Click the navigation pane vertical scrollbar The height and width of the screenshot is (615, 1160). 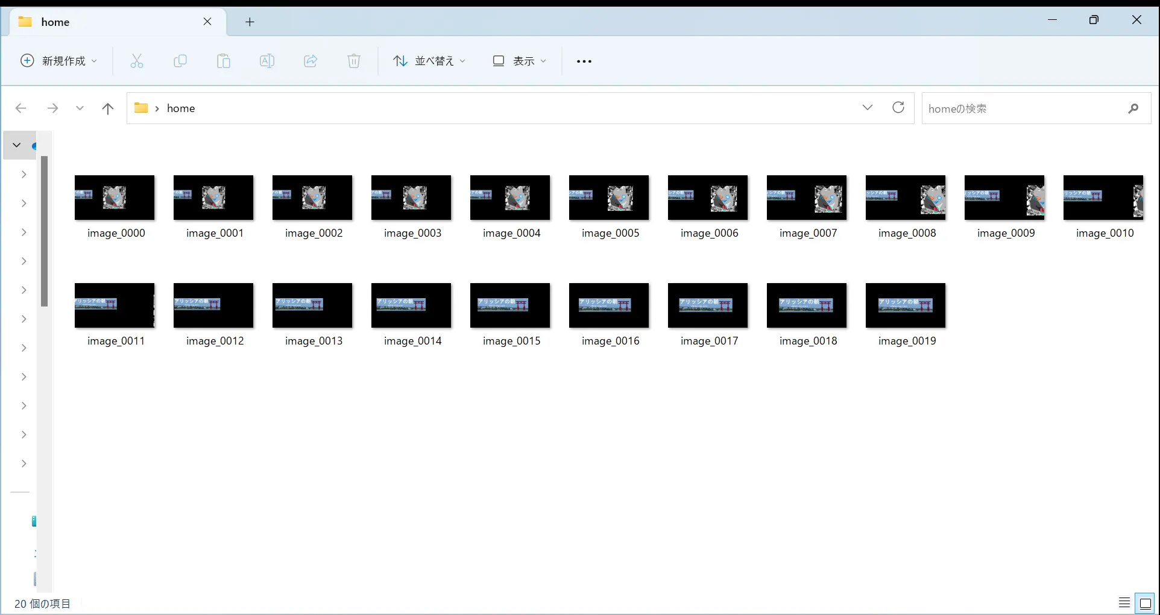point(44,231)
